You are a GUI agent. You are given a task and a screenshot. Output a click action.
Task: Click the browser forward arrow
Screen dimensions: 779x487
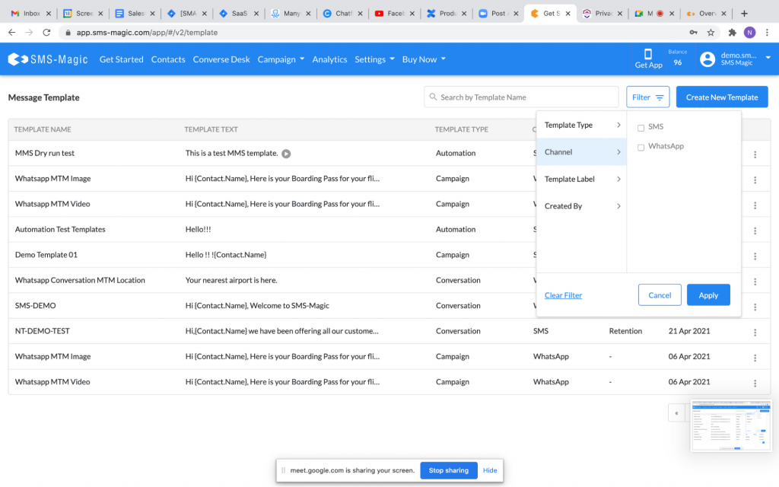coord(30,32)
